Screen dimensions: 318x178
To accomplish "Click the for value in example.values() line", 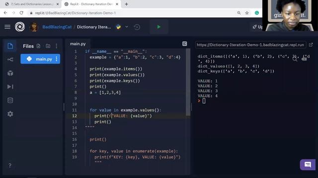I will point(125,110).
